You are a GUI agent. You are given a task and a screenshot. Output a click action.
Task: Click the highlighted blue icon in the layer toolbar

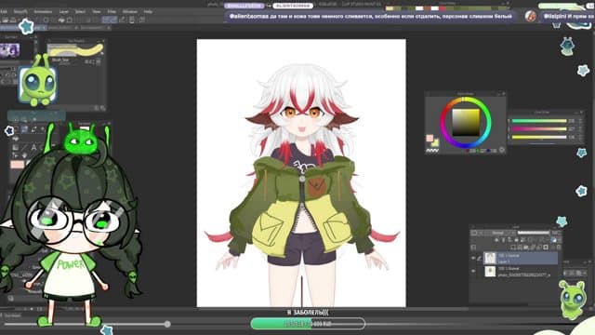554,240
